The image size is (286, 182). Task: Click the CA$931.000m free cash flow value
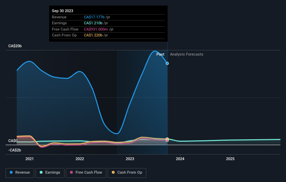96,29
